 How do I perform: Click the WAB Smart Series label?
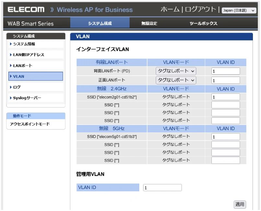pyautogui.click(x=31, y=24)
